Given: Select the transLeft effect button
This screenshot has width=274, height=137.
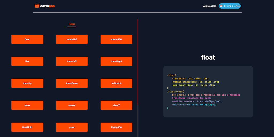Looking at the screenshot, I should click(72, 61).
